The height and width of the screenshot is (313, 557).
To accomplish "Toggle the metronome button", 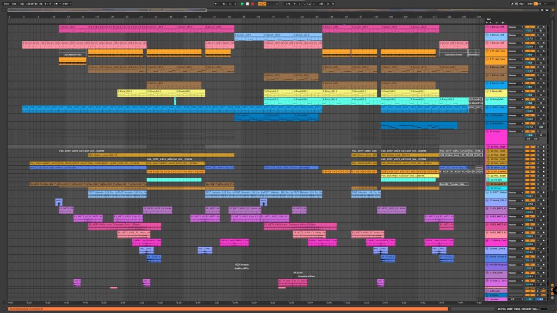I will [54, 4].
